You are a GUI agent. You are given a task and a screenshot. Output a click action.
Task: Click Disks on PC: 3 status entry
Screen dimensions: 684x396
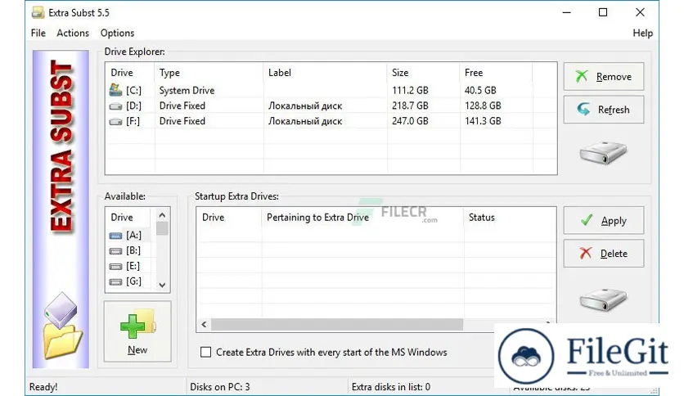[220, 387]
